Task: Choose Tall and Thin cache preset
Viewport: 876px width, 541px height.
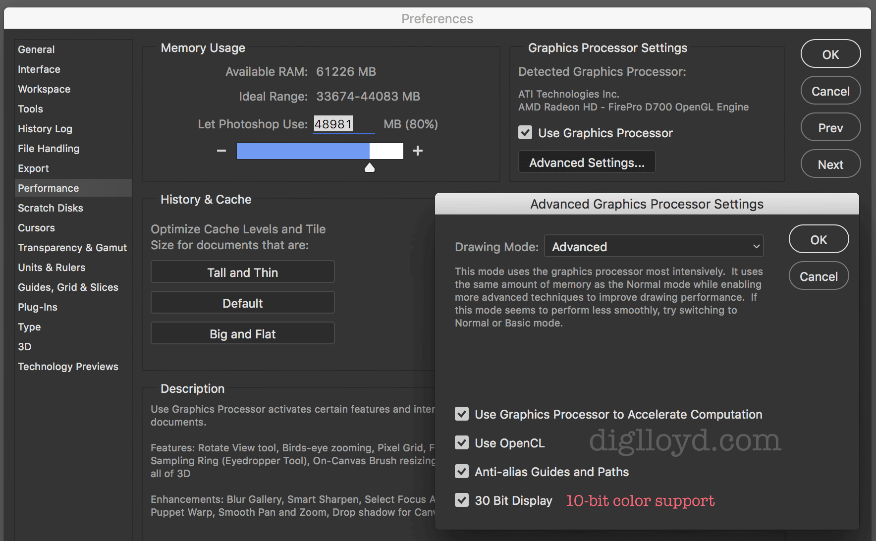Action: [243, 272]
